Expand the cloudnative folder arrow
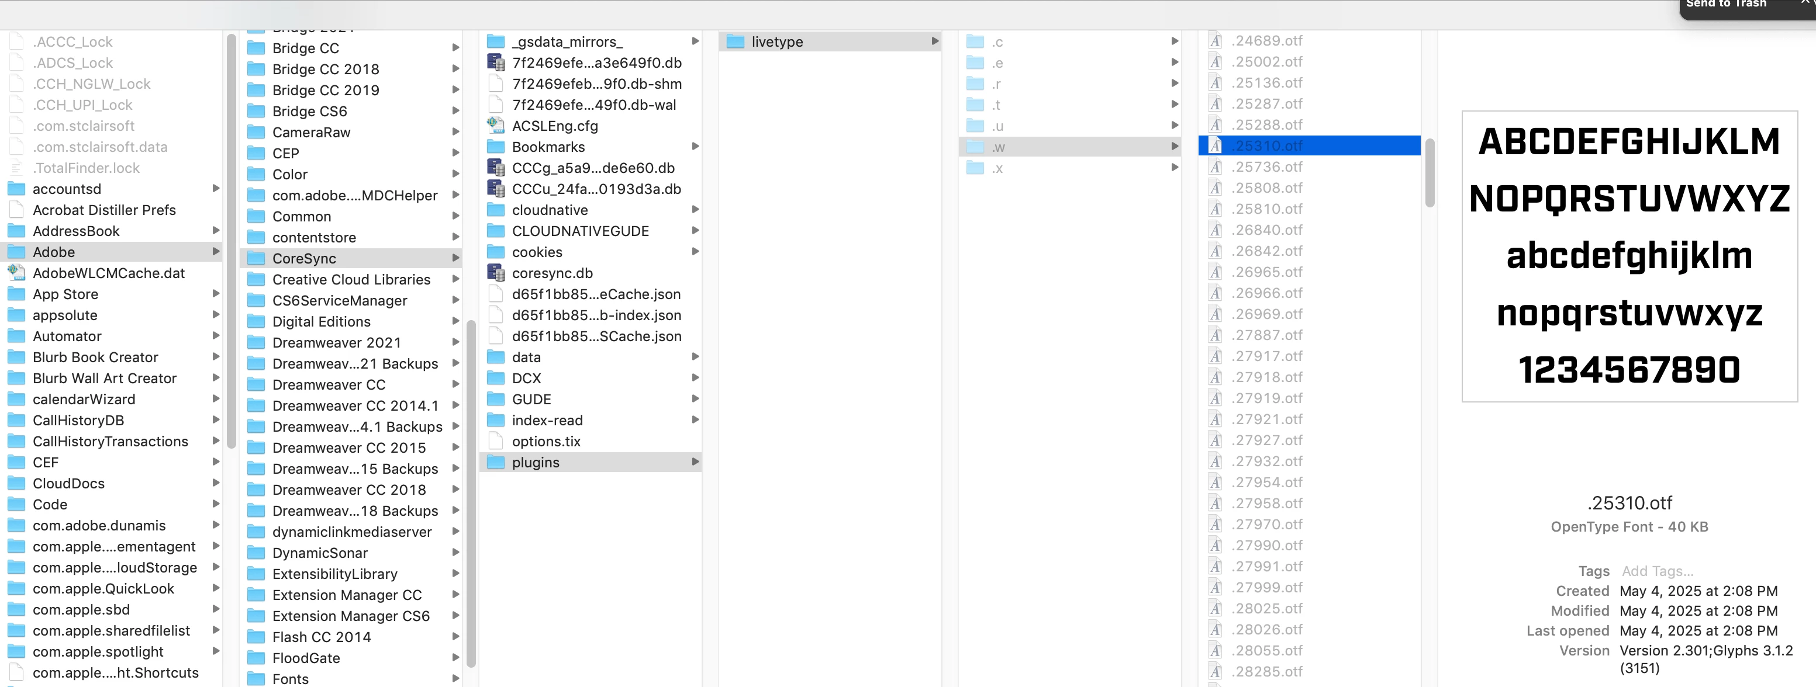Image resolution: width=1816 pixels, height=687 pixels. (x=695, y=209)
